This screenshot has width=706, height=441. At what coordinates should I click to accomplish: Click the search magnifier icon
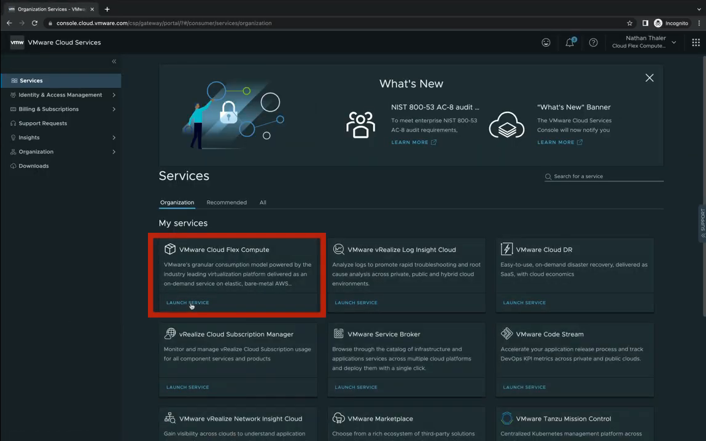click(x=548, y=176)
